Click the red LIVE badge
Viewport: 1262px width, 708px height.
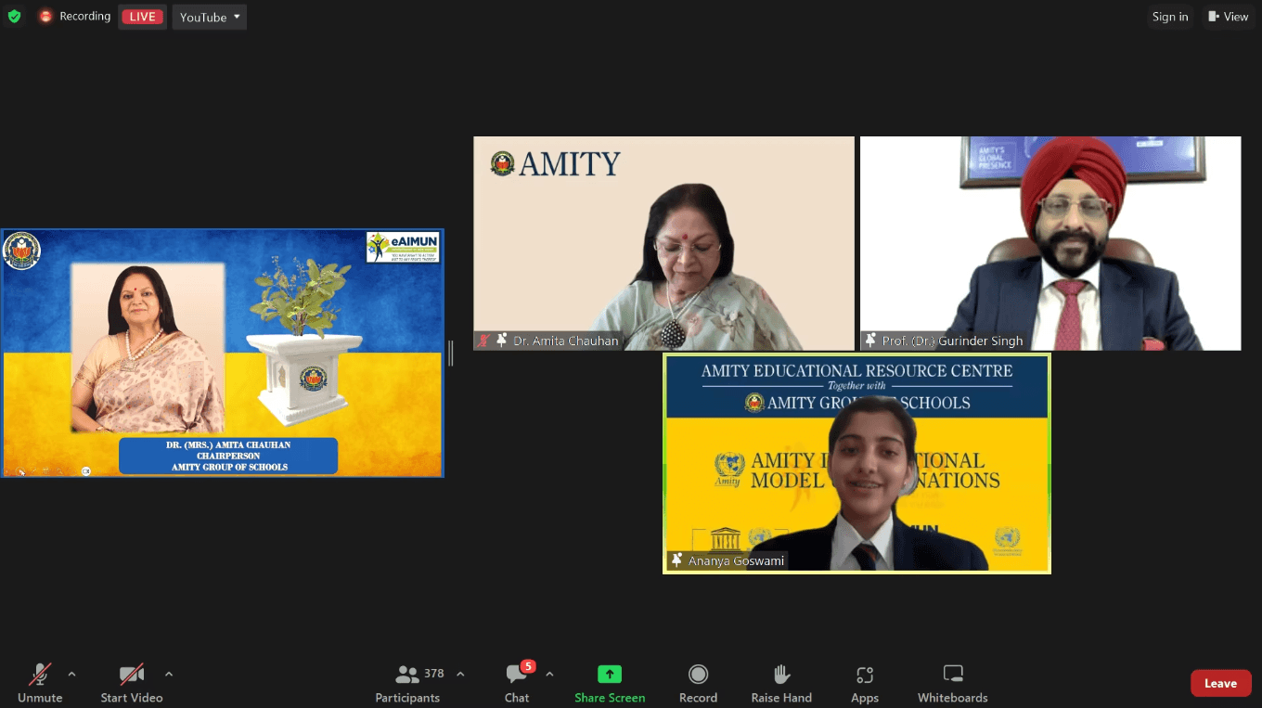click(142, 17)
